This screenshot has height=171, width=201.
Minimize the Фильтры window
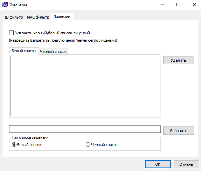point(162,5)
